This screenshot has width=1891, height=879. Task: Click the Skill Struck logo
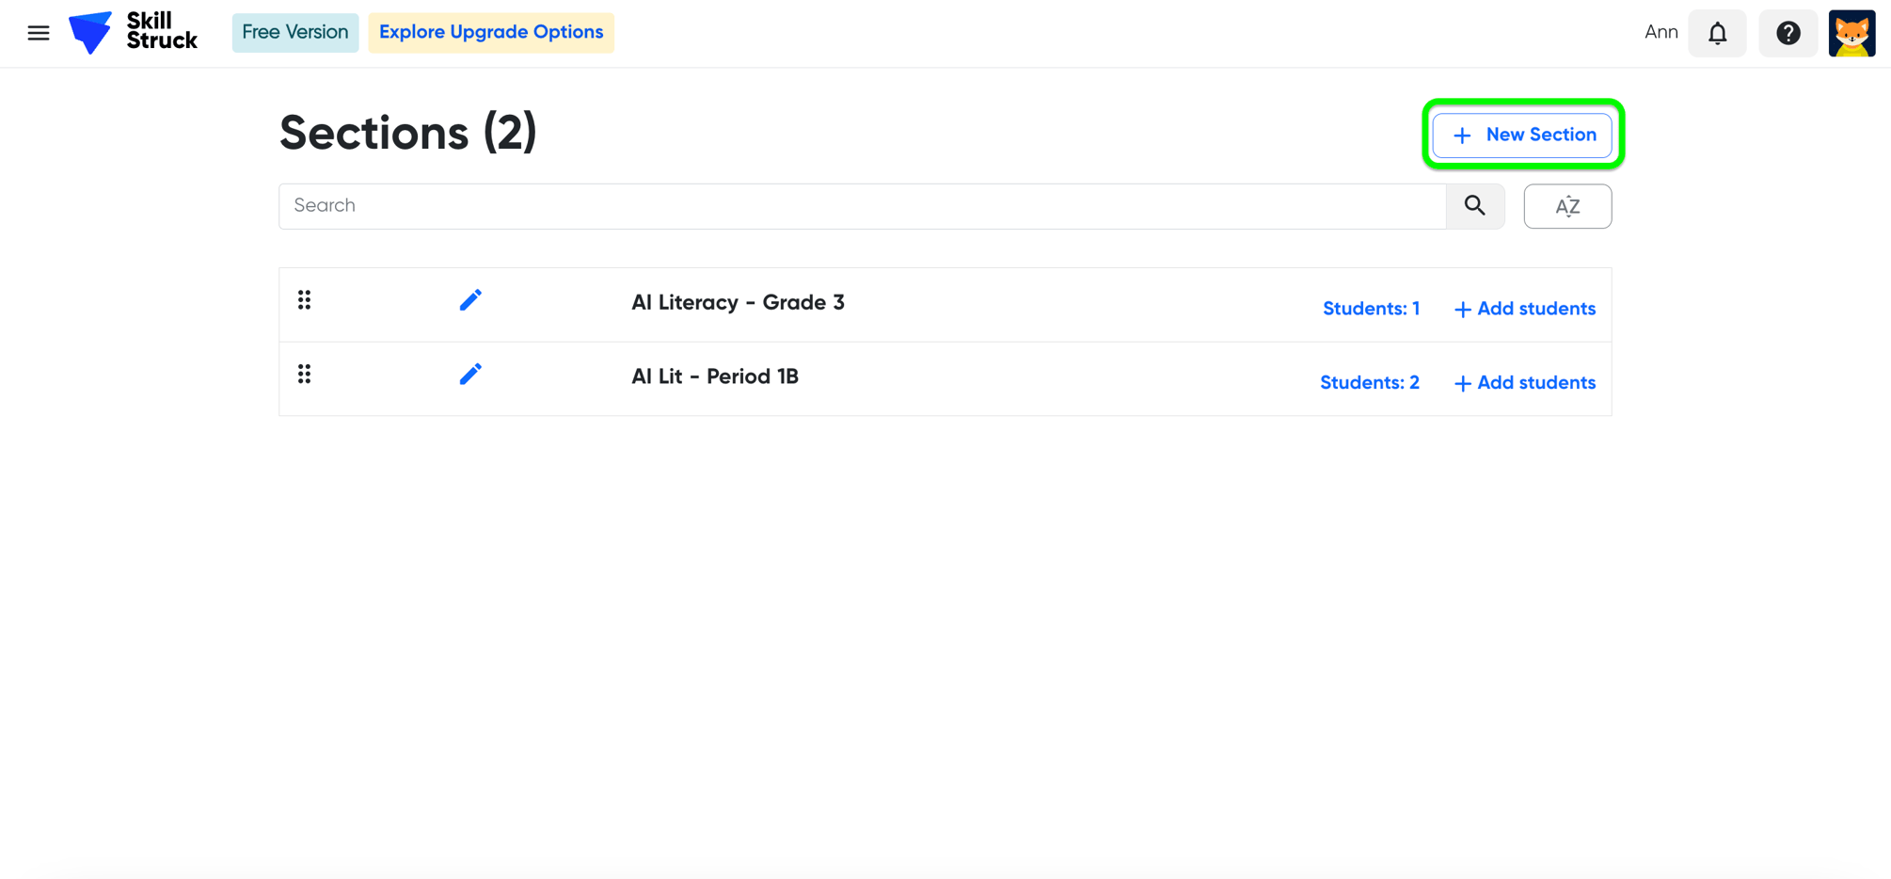[x=133, y=32]
